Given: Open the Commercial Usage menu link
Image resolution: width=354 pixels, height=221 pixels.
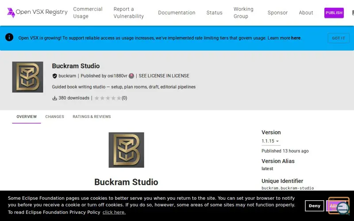Looking at the screenshot, I should (x=88, y=13).
